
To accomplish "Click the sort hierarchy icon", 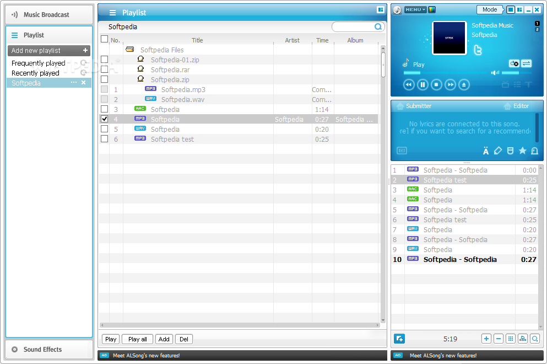I will click(x=523, y=339).
